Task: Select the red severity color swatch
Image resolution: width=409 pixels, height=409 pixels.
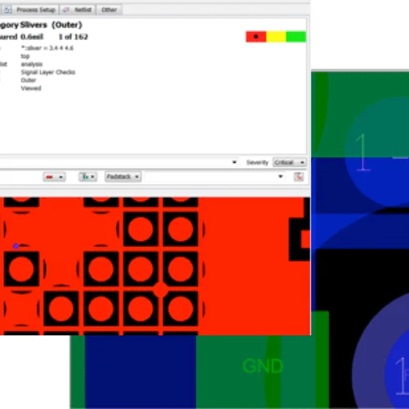Action: pos(256,37)
